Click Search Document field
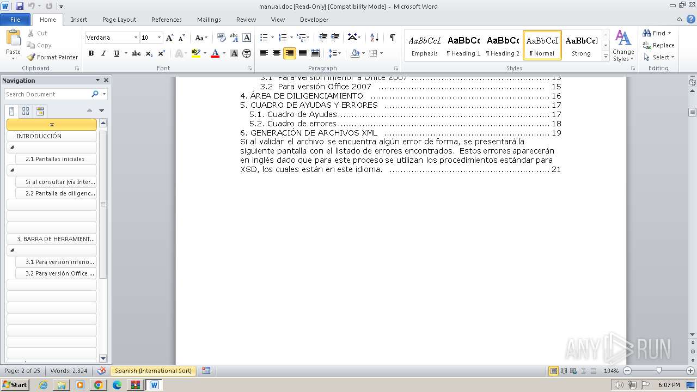 point(47,94)
